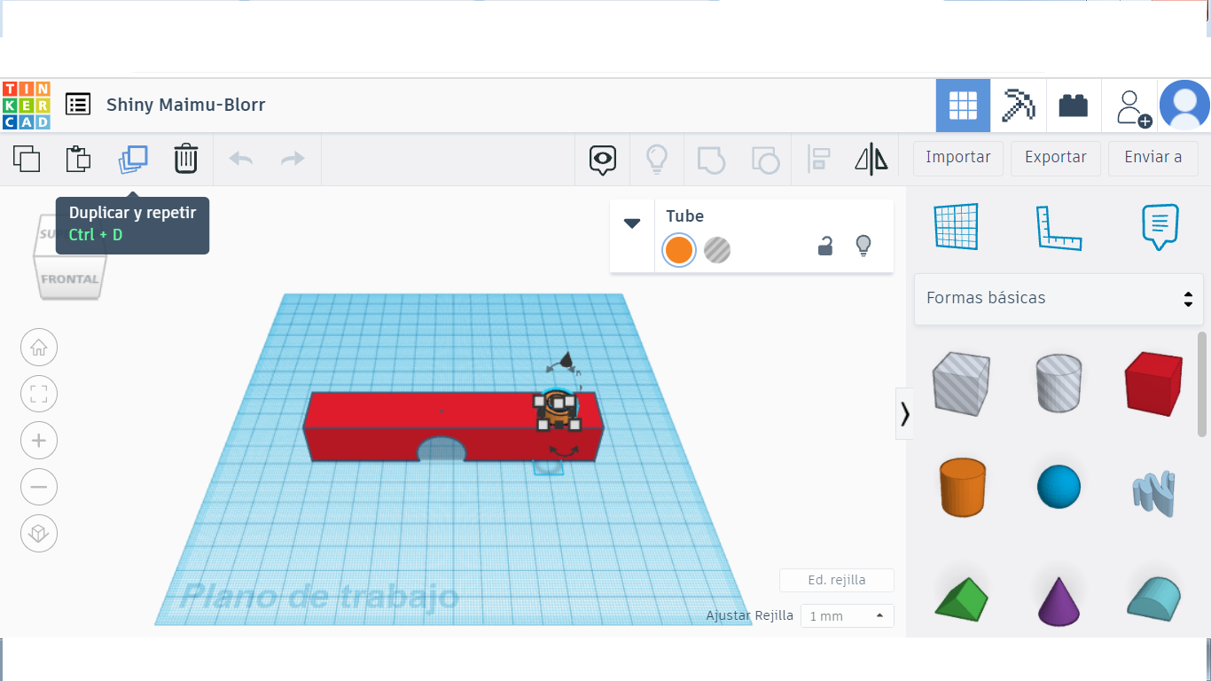Viewport: 1211px width, 681px height.
Task: Toggle the orthographic perspective view cube button
Action: (x=39, y=534)
